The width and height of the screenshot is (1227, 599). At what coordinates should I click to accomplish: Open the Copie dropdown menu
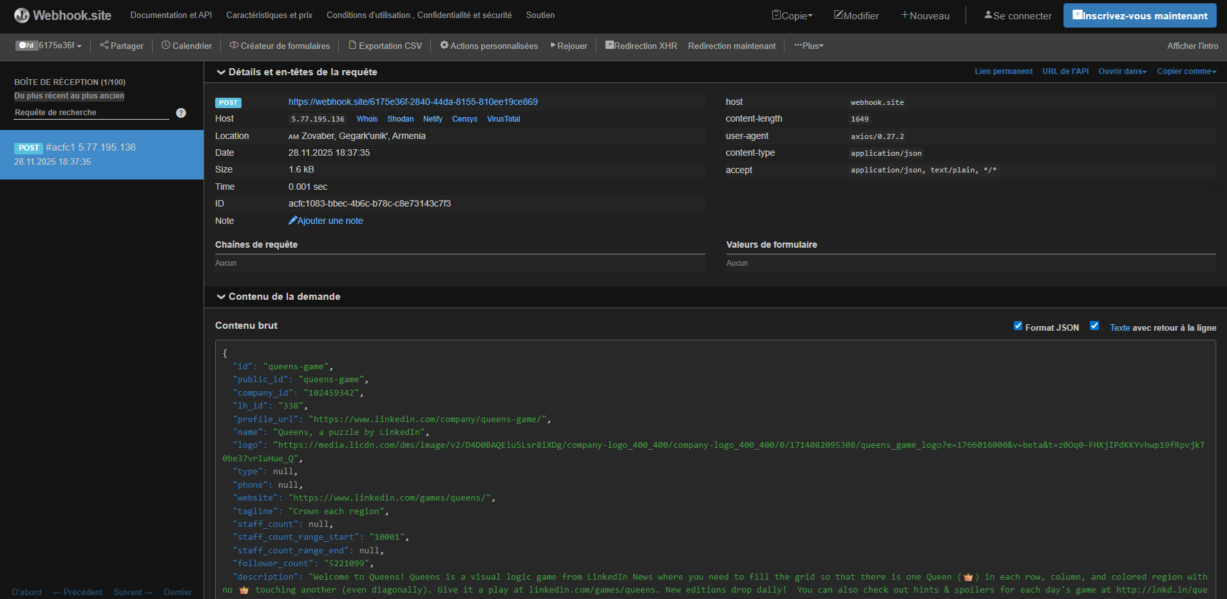tap(792, 15)
